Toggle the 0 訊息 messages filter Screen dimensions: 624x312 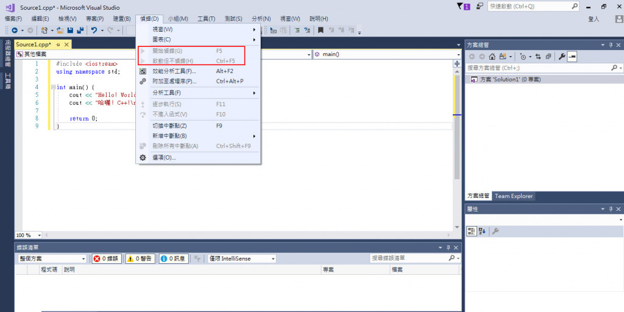tap(174, 258)
